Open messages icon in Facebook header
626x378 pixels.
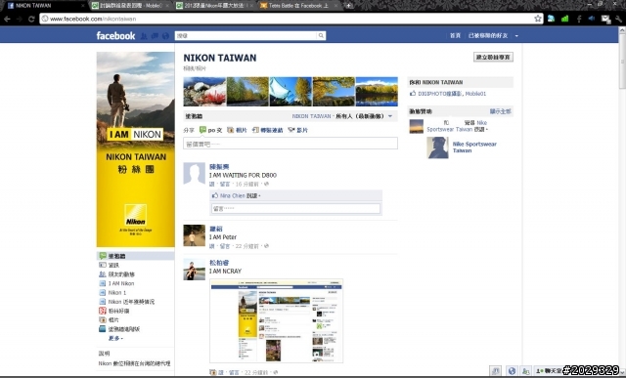coord(155,36)
